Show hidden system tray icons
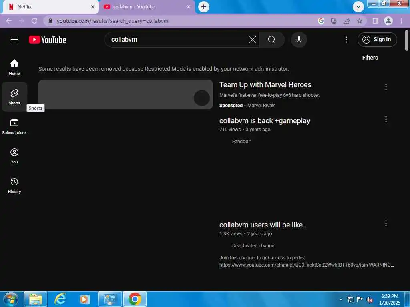 [x=340, y=299]
